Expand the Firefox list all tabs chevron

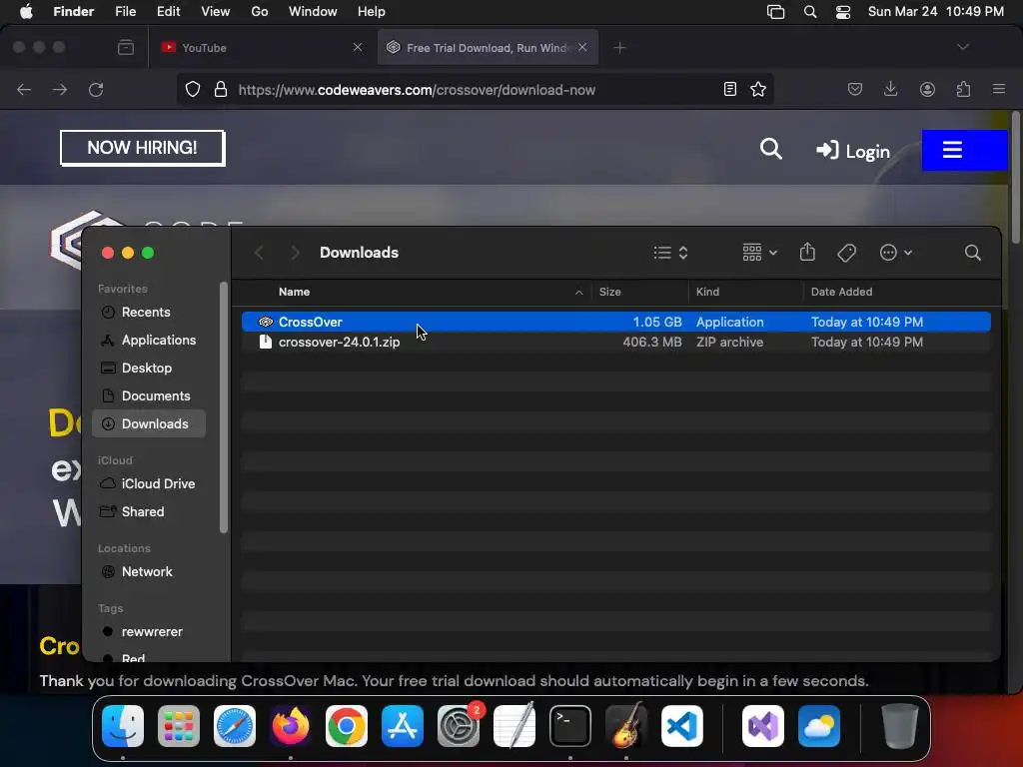pos(962,47)
